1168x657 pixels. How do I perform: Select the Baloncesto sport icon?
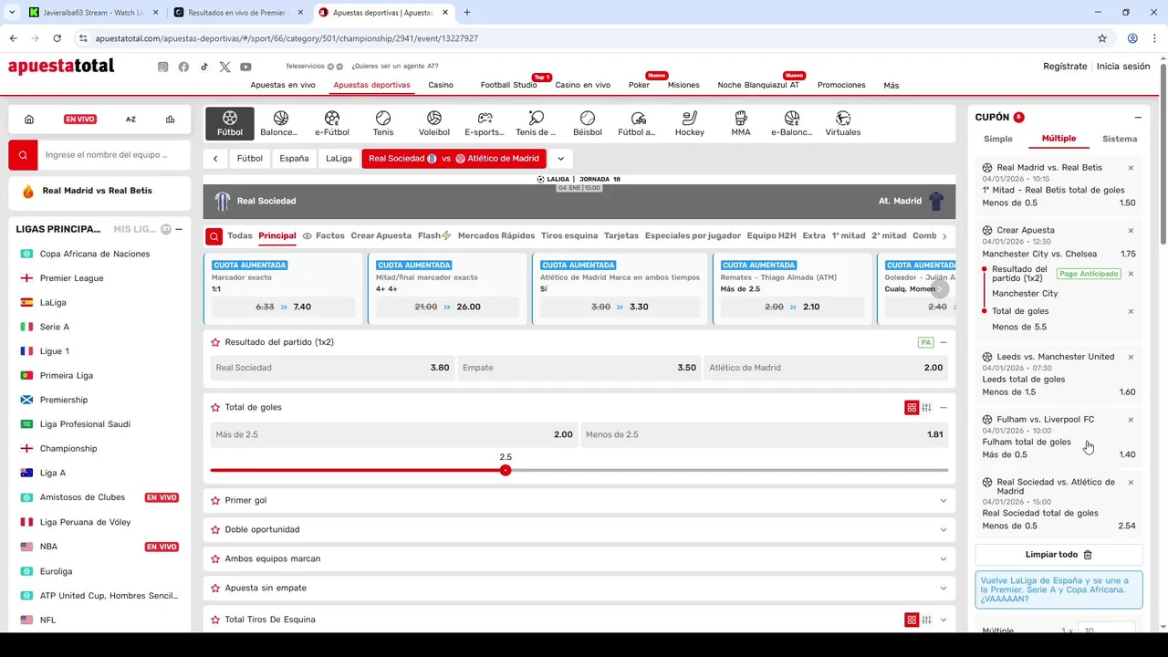click(x=280, y=123)
